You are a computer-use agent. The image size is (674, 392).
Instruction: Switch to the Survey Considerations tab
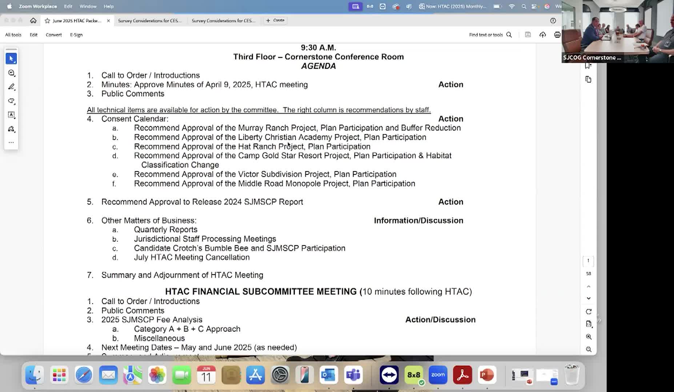pyautogui.click(x=149, y=21)
